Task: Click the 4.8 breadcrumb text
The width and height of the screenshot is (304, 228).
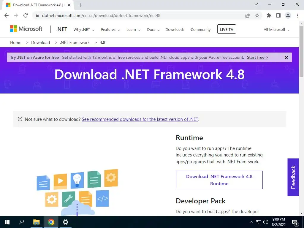Action: [102, 42]
